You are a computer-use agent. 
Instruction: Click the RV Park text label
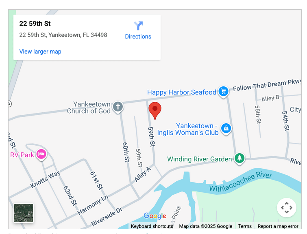(x=22, y=155)
